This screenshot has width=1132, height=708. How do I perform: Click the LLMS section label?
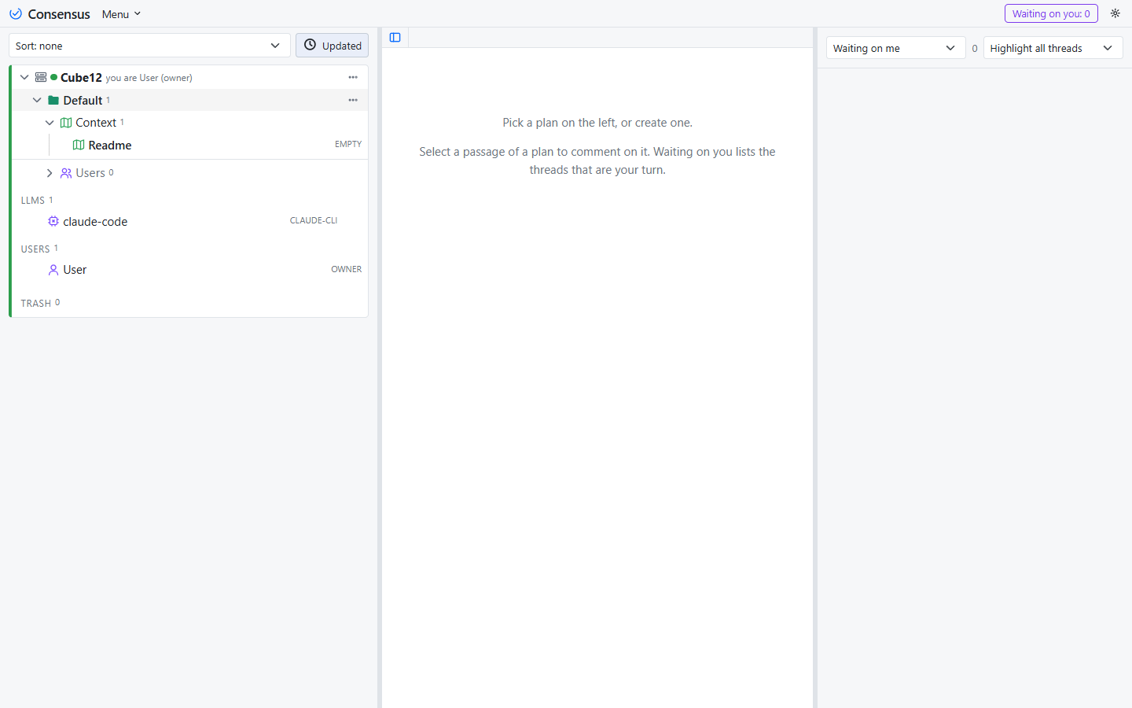pyautogui.click(x=33, y=201)
